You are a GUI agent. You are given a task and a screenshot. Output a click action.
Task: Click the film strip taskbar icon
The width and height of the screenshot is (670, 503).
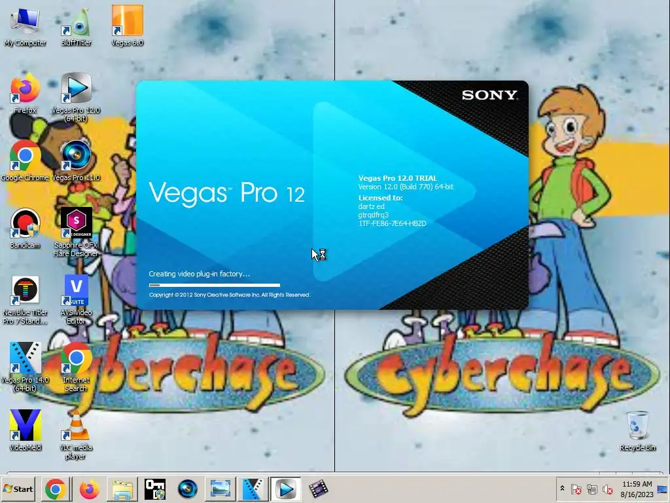pyautogui.click(x=318, y=489)
